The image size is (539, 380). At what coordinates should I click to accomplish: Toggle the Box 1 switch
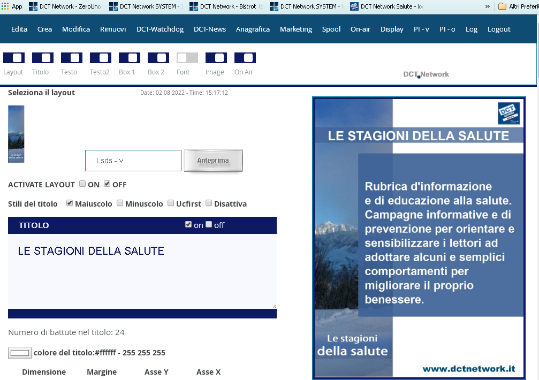[129, 58]
